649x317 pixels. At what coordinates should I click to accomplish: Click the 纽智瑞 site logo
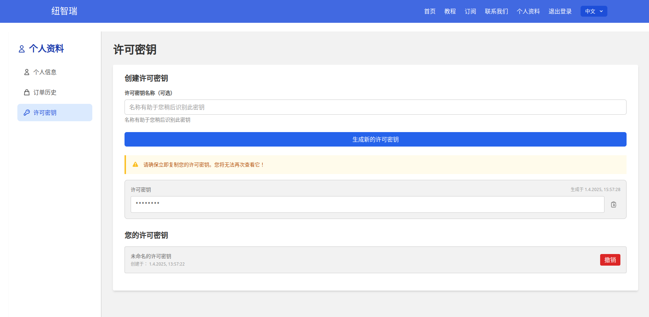(x=64, y=11)
